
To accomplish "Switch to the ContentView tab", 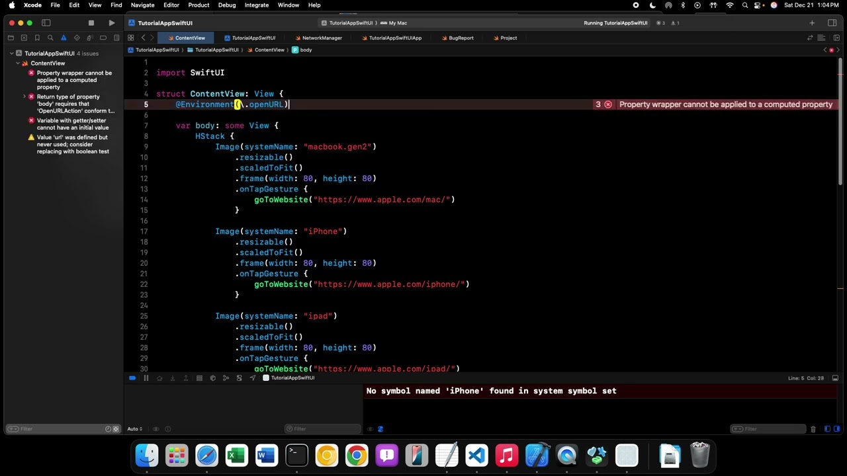I will click(186, 38).
